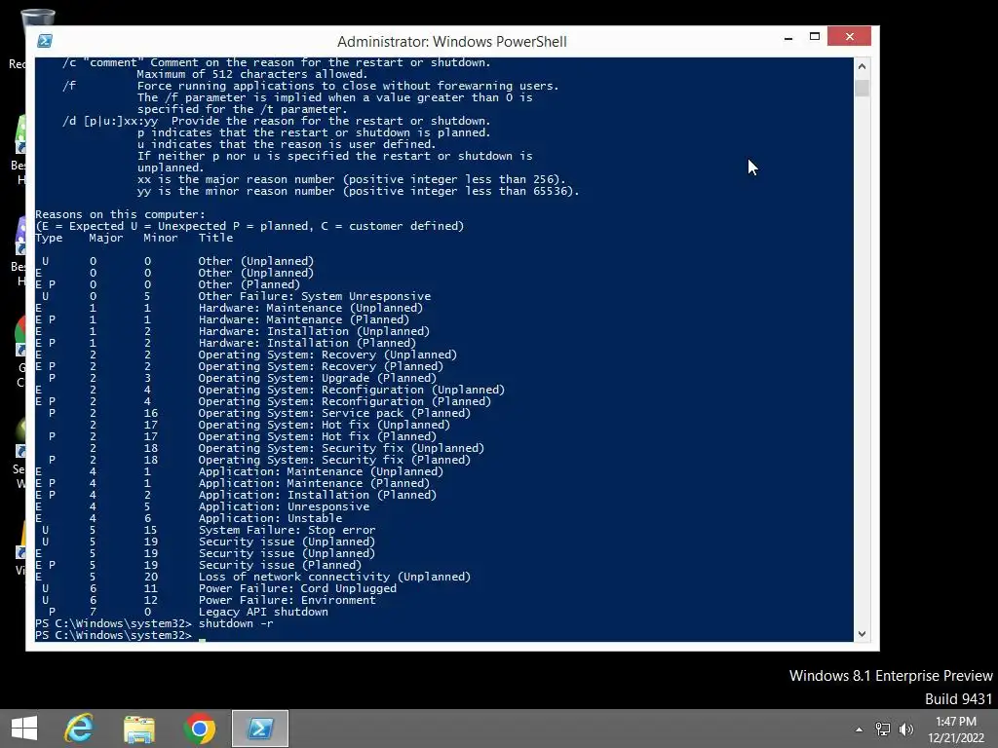Click the 'shutdown -r' command text
The image size is (998, 748).
[x=236, y=623]
